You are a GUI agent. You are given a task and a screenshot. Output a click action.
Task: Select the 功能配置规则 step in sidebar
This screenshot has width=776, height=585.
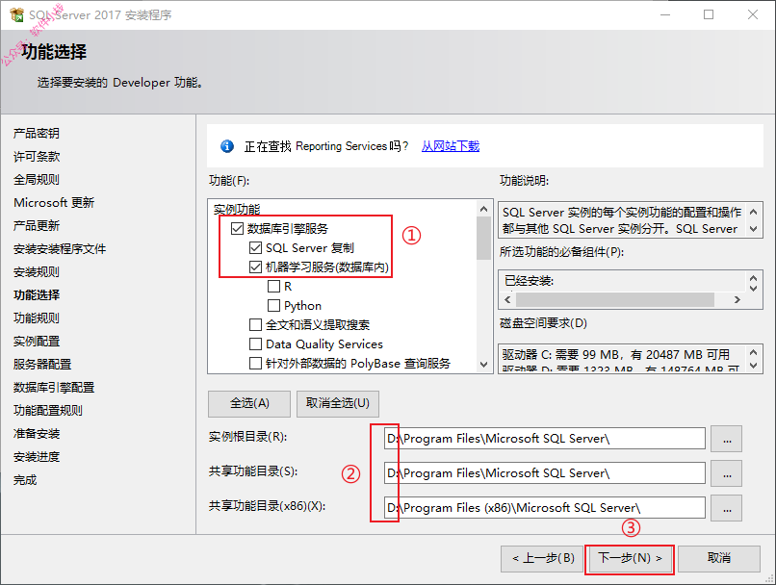tap(47, 411)
